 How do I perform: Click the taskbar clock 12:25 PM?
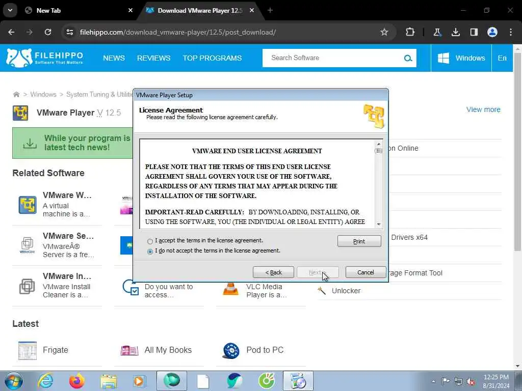click(x=496, y=377)
